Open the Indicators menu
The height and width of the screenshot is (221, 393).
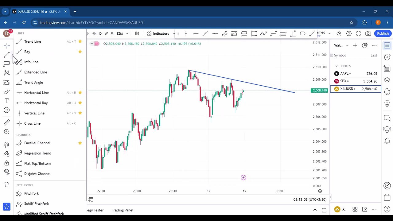pos(158,33)
